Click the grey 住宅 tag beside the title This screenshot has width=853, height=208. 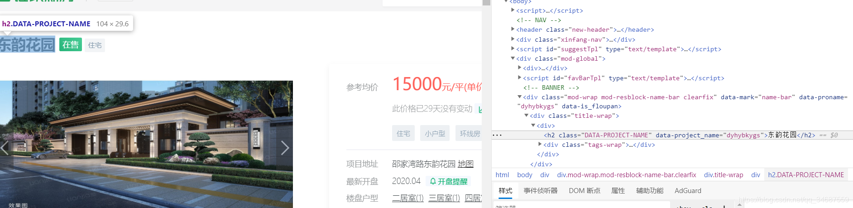click(95, 45)
